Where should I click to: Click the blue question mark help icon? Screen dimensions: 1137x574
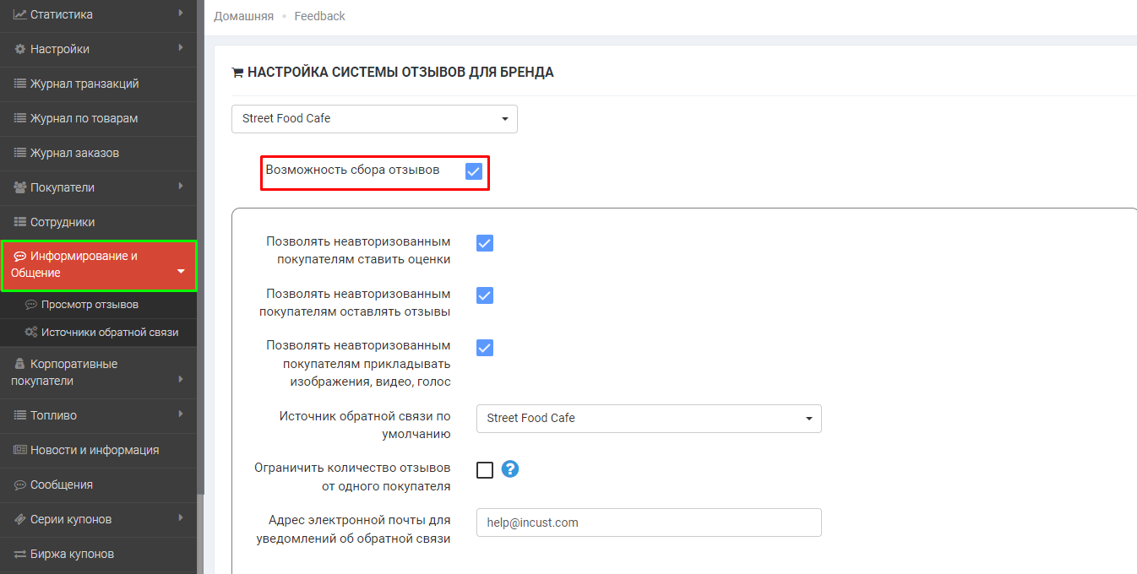(x=509, y=469)
